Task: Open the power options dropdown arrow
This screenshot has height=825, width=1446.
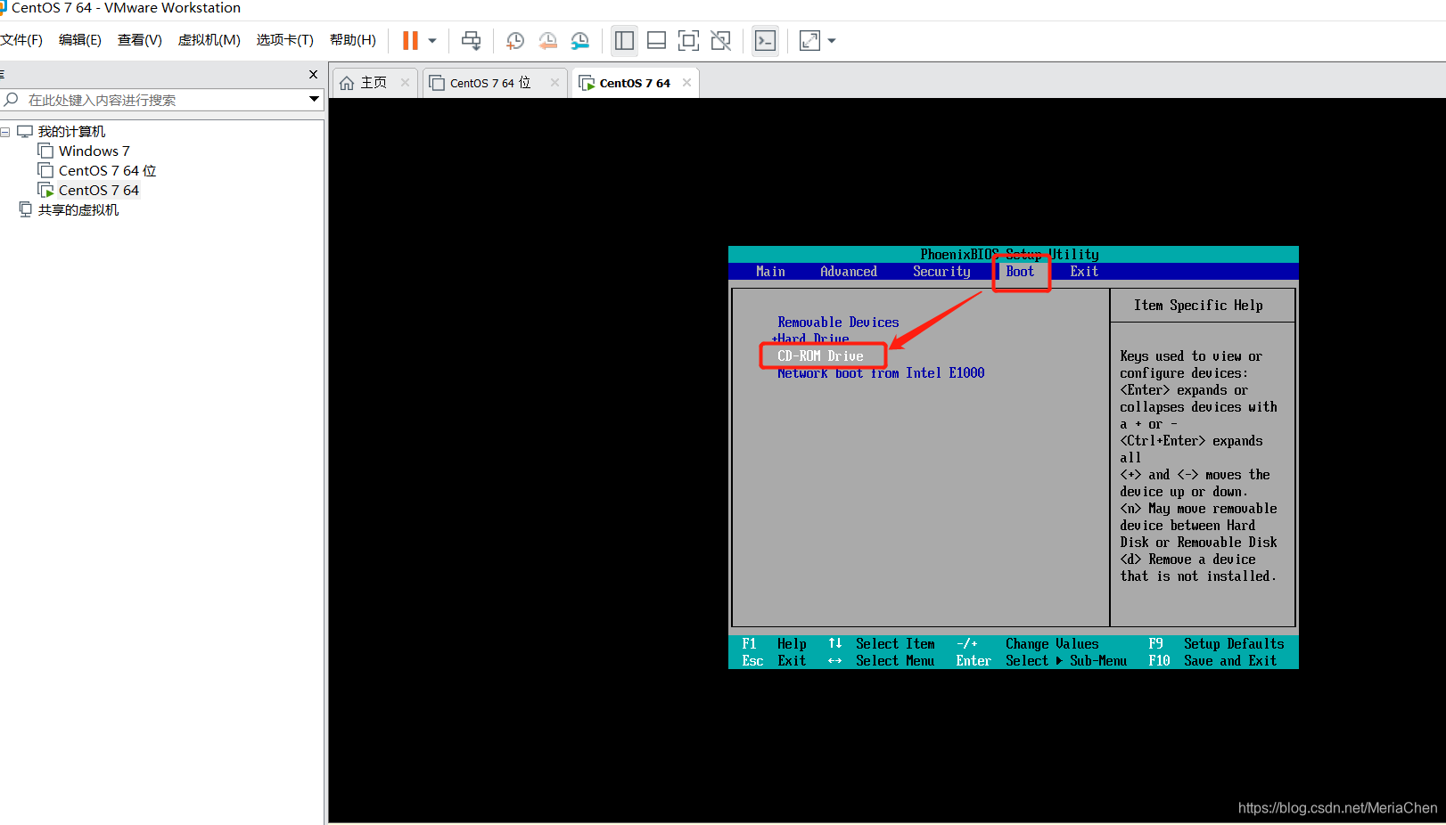Action: pos(432,40)
